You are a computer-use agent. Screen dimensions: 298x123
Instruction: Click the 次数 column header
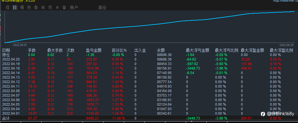point(71,50)
